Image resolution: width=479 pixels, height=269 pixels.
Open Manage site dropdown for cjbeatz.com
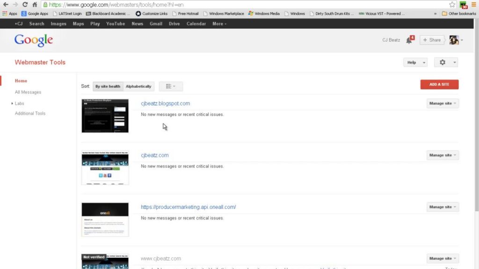click(443, 155)
